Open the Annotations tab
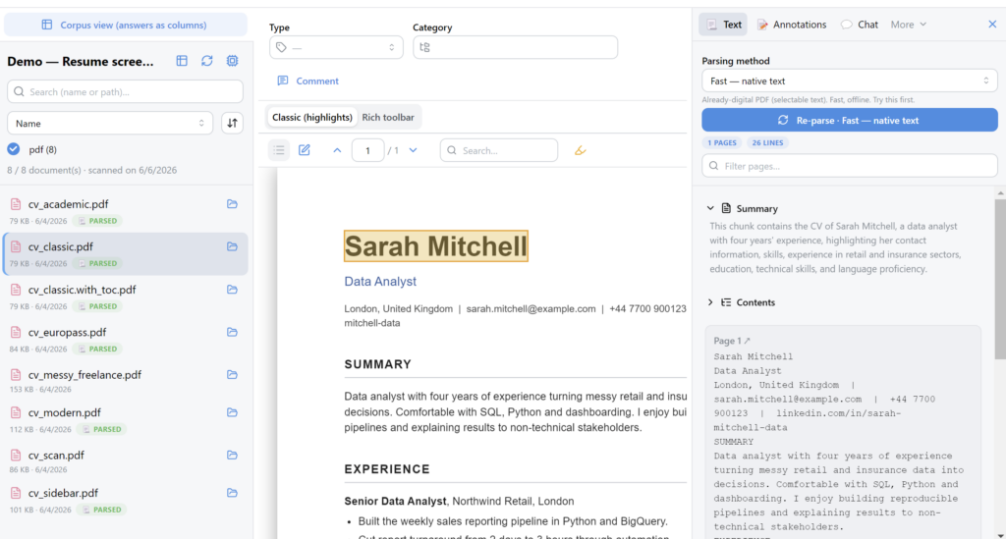This screenshot has width=1006, height=539. [792, 25]
